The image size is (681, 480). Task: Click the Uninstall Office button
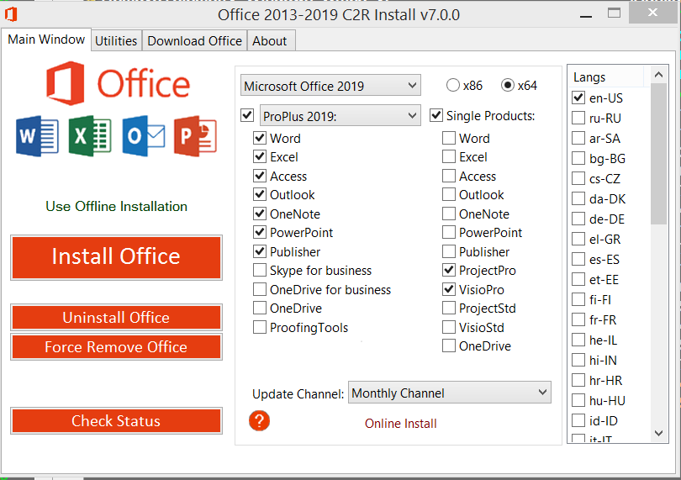[116, 318]
